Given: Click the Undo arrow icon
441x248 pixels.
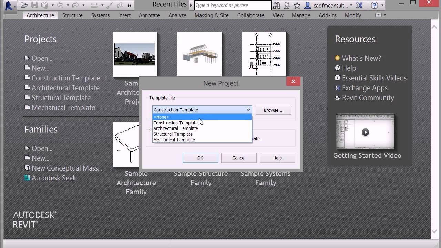Looking at the screenshot, I should tap(60, 5).
